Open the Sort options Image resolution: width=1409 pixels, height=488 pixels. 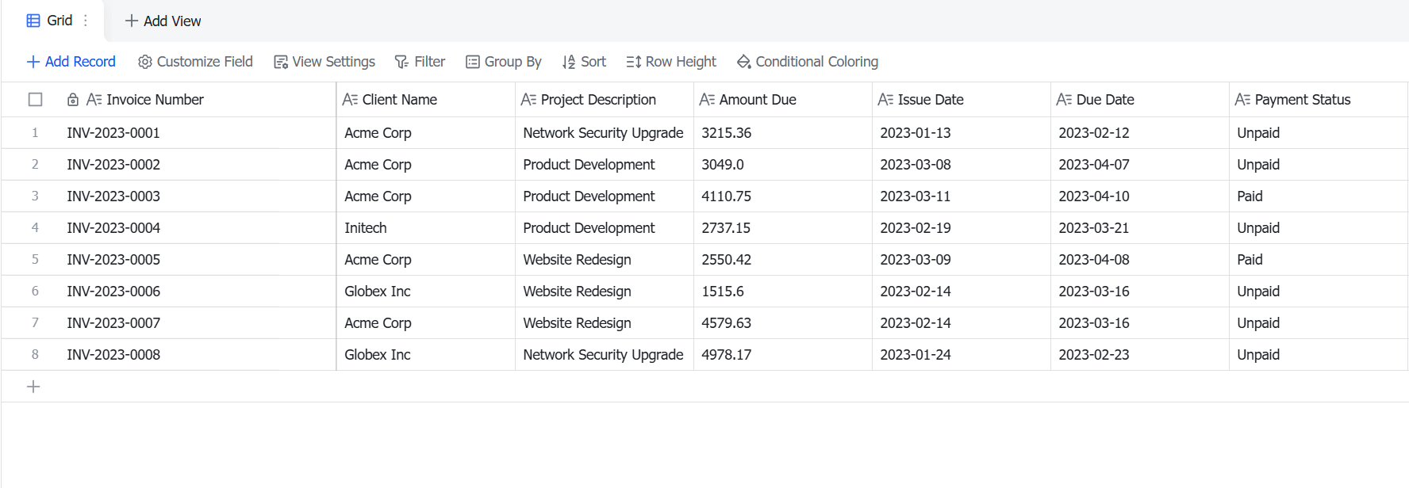tap(584, 62)
